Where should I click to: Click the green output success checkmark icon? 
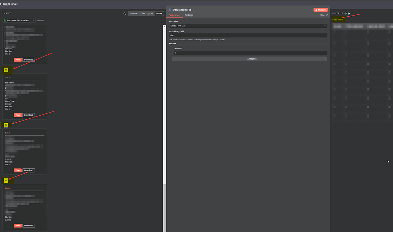[x=346, y=14]
